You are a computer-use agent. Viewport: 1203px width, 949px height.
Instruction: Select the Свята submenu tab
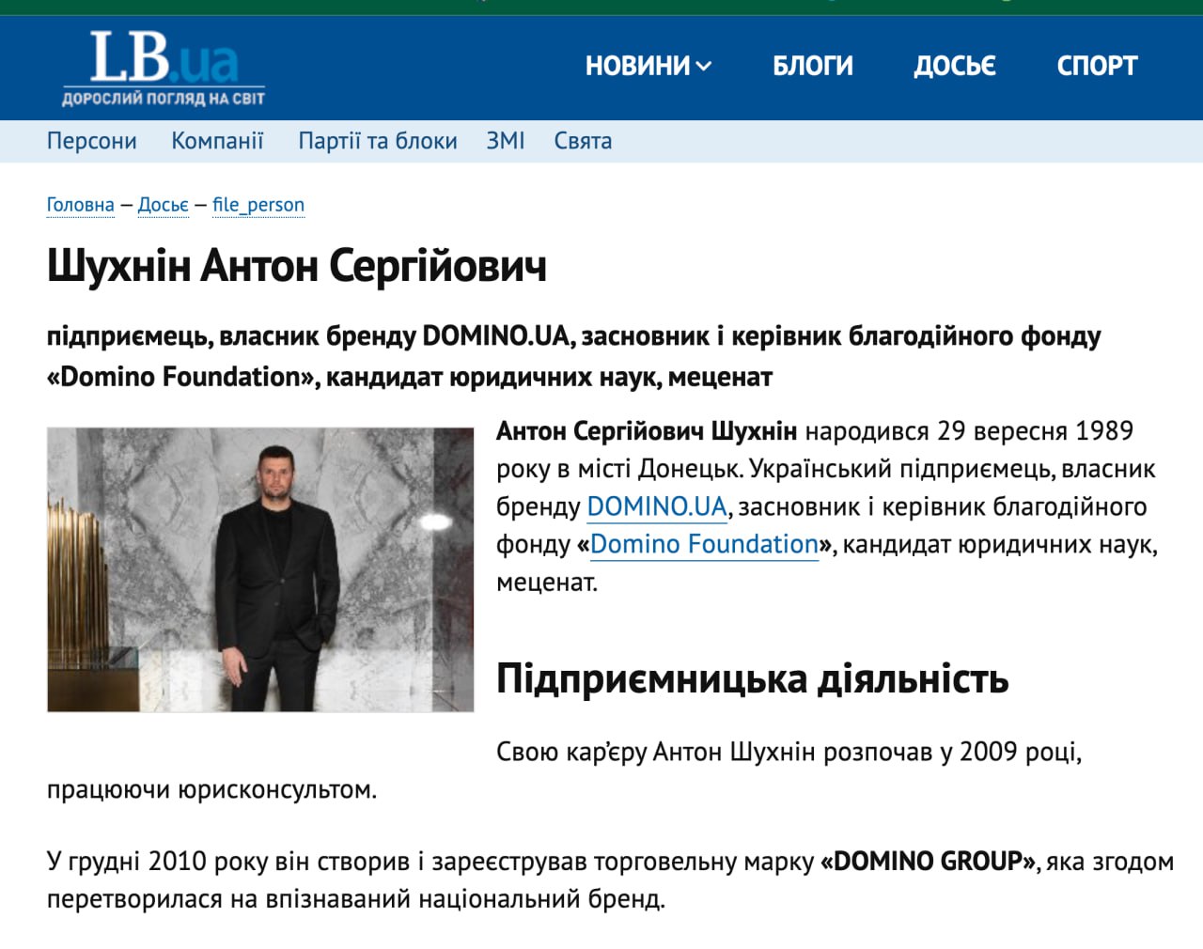[x=583, y=141]
